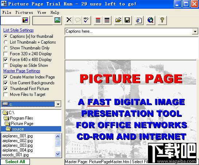Image resolution: width=199 pixels, height=165 pixels.
Task: Select the C:\ folder in tree
Action: pos(8,113)
